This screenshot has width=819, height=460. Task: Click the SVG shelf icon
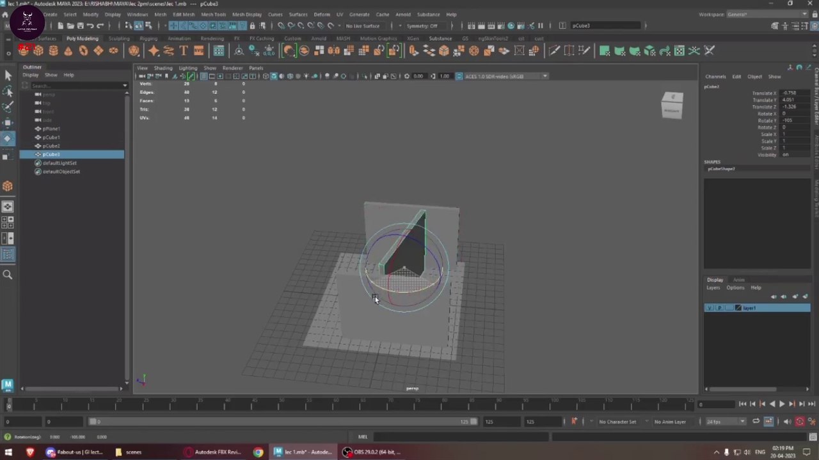coord(198,51)
